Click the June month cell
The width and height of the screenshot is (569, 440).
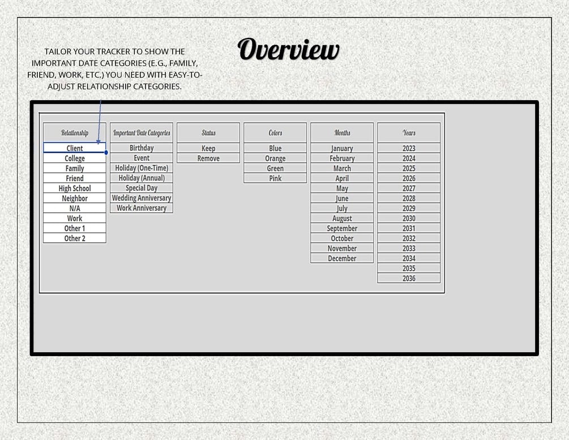(x=342, y=198)
